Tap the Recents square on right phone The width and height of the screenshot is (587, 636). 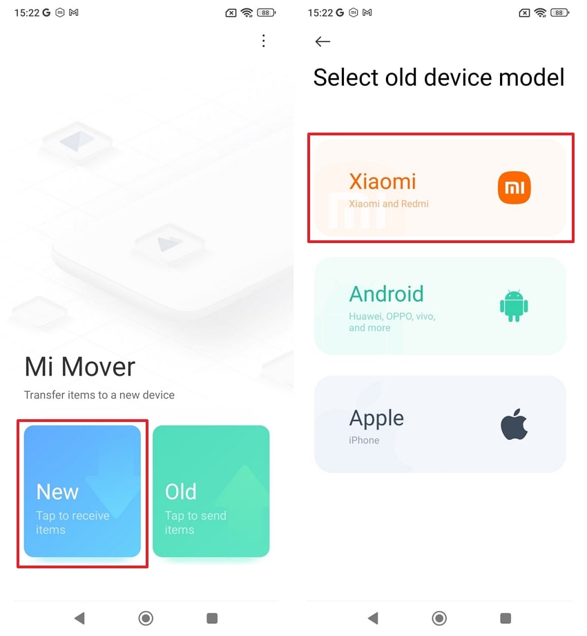(x=506, y=618)
